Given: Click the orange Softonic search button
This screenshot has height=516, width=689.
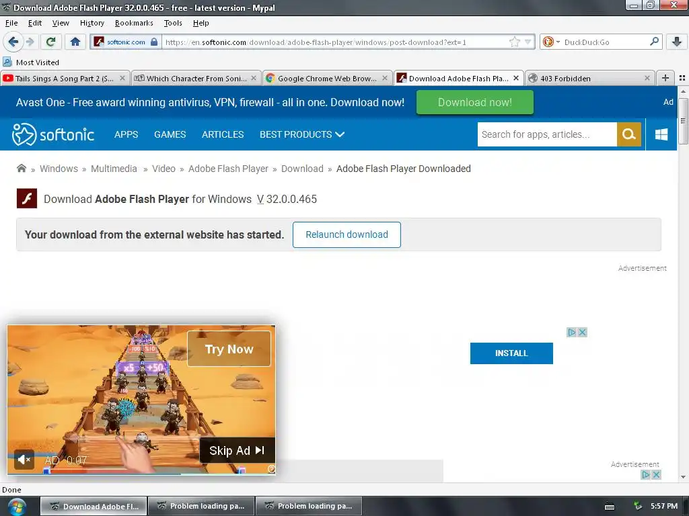Looking at the screenshot, I should pyautogui.click(x=629, y=134).
